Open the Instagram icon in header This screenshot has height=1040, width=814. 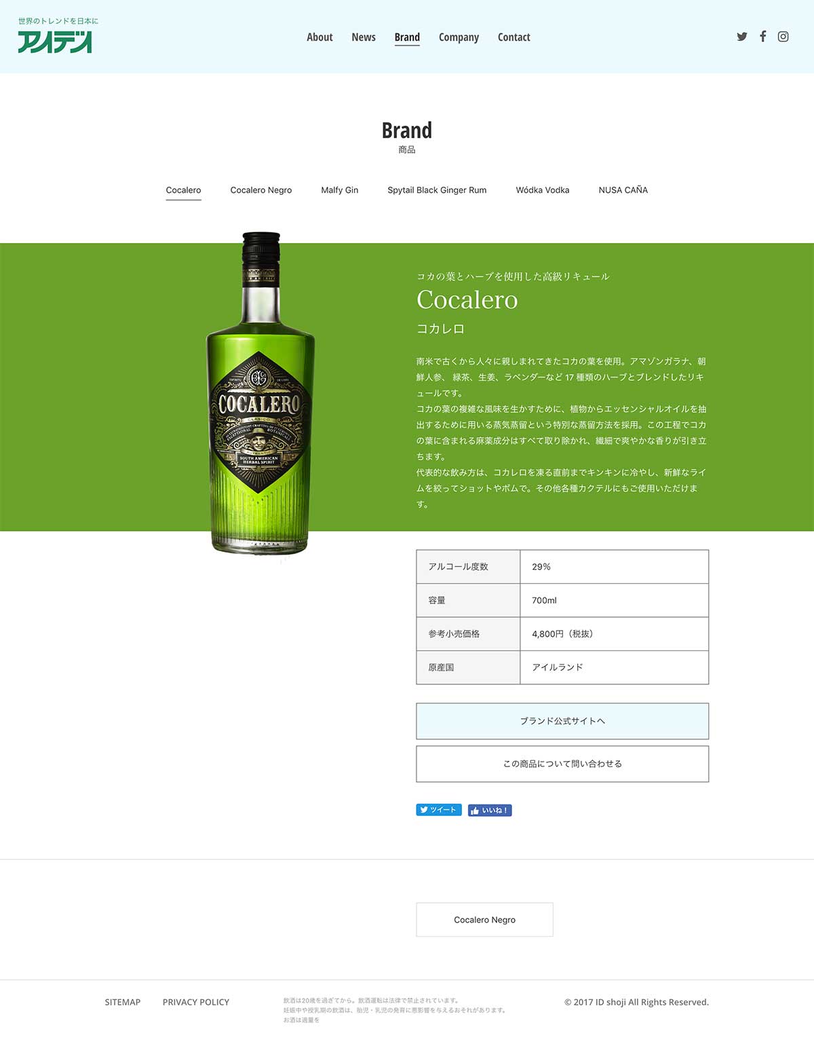783,37
